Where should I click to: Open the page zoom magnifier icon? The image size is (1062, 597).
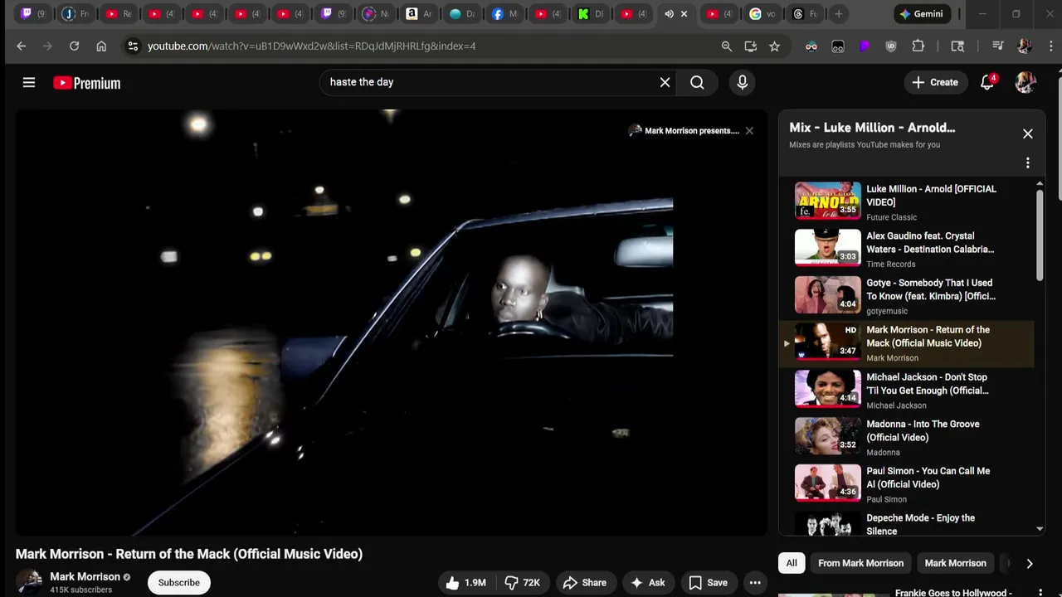click(727, 46)
